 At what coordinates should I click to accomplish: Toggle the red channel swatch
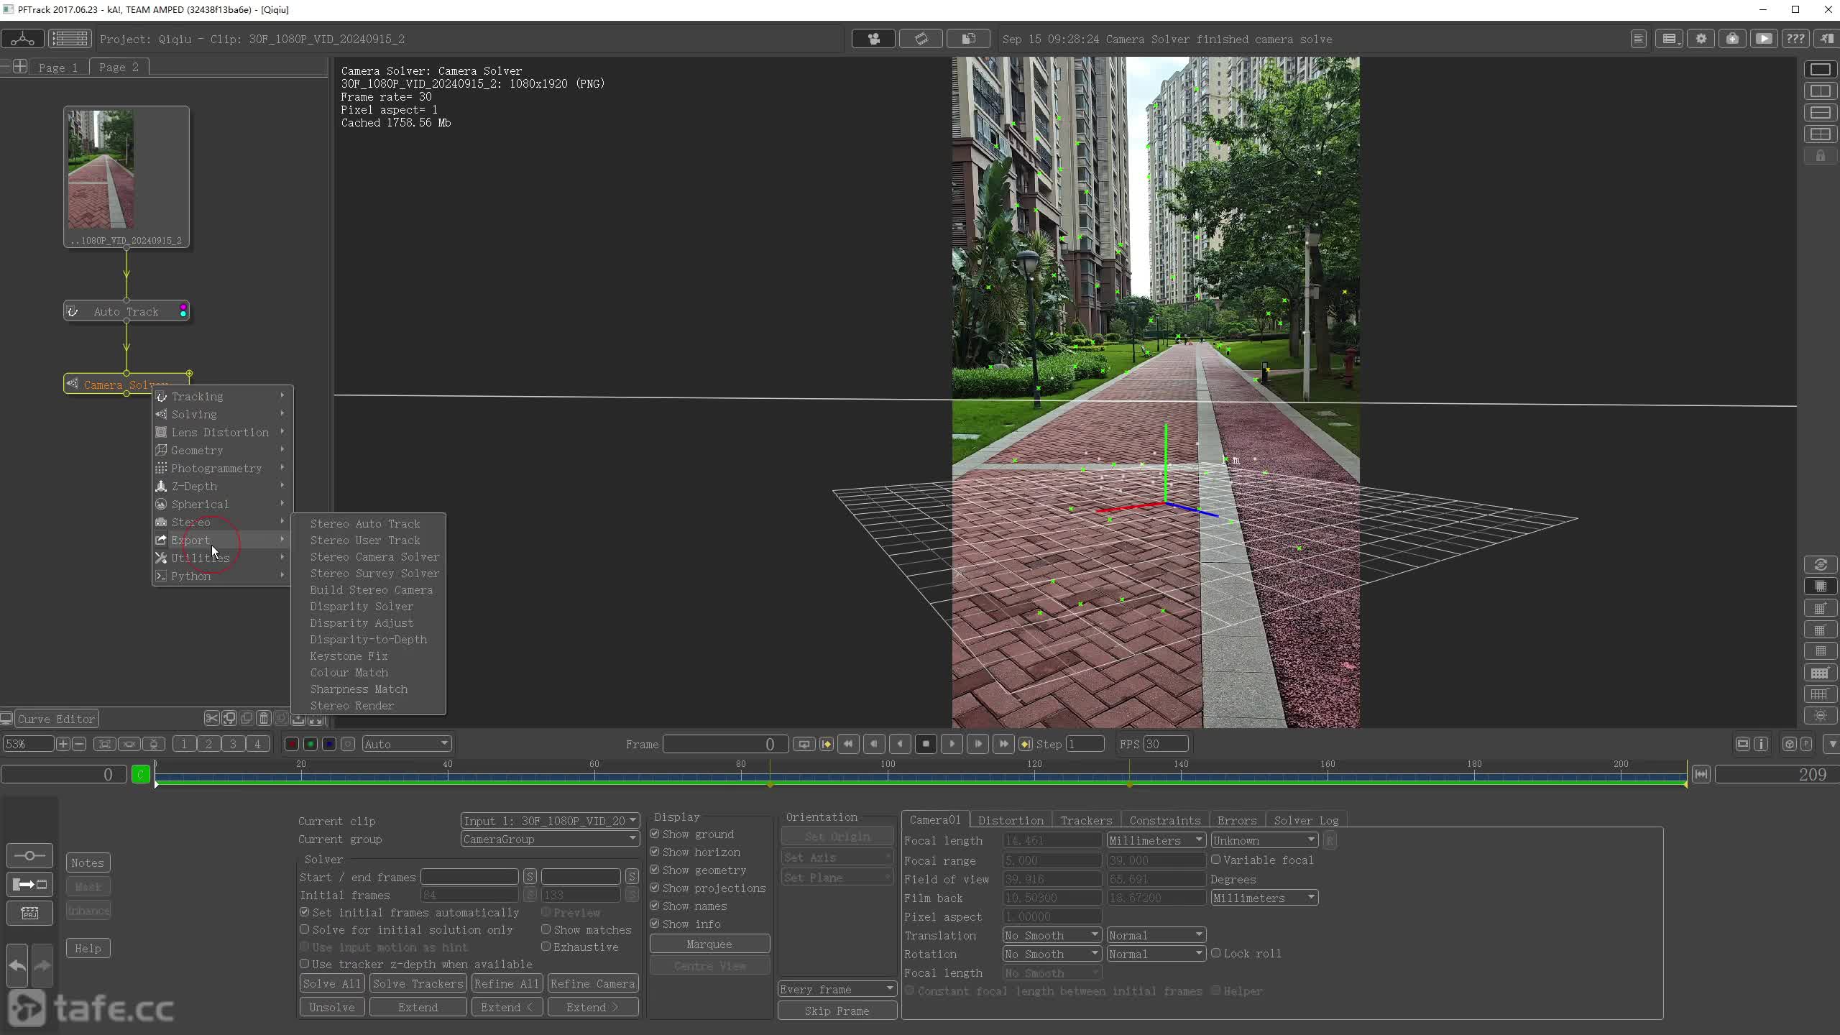coord(292,744)
